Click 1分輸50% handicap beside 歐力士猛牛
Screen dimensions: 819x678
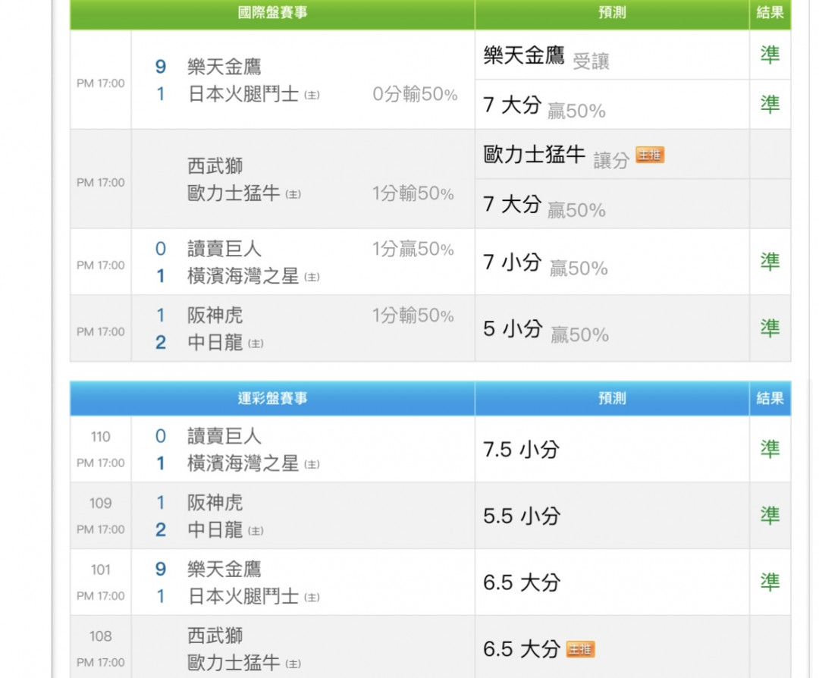tap(413, 193)
